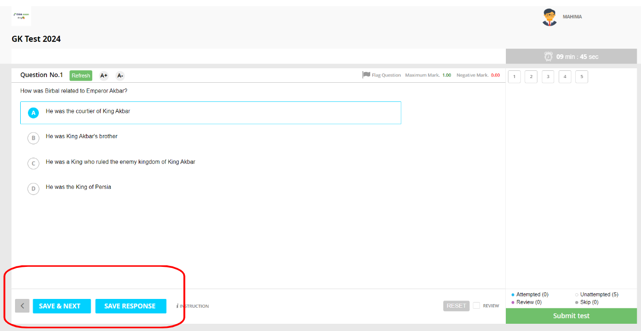The image size is (641, 331).
Task: Submit the test with the green button
Action: click(x=571, y=316)
